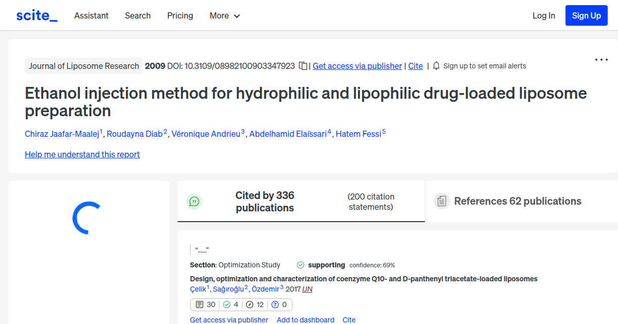This screenshot has height=324, width=618.
Task: Select the Pricing menu item
Action: pos(180,15)
